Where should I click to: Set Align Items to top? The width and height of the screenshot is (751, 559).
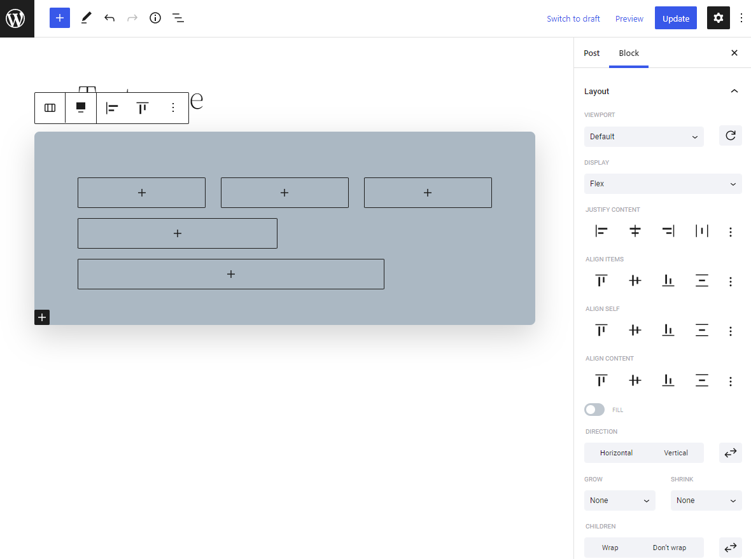click(x=601, y=280)
